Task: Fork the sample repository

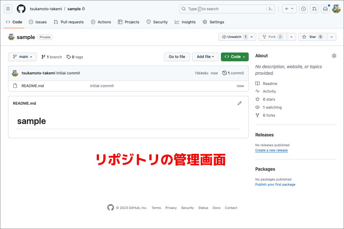Action: [x=272, y=37]
